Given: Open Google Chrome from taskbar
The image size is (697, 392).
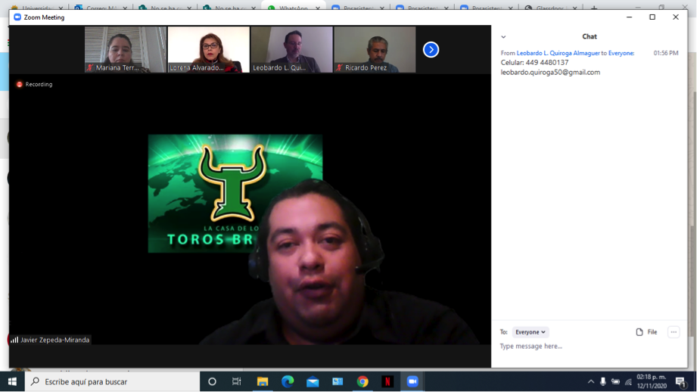Looking at the screenshot, I should pos(363,381).
